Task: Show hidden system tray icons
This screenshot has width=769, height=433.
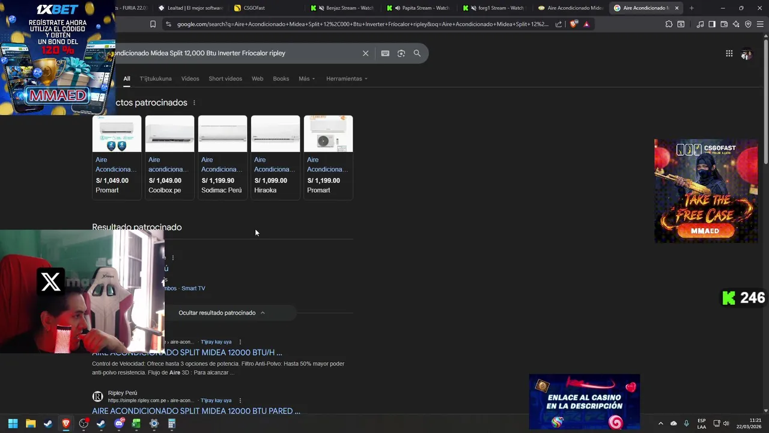Action: pyautogui.click(x=660, y=423)
